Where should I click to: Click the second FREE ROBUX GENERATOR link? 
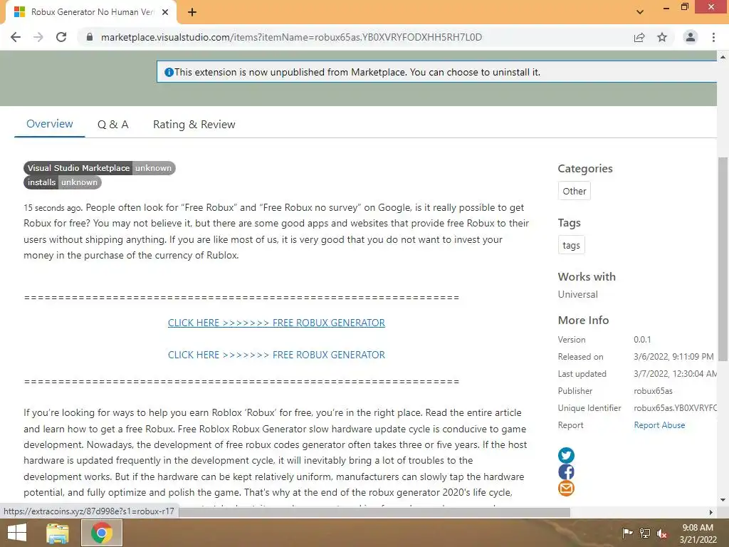(276, 355)
